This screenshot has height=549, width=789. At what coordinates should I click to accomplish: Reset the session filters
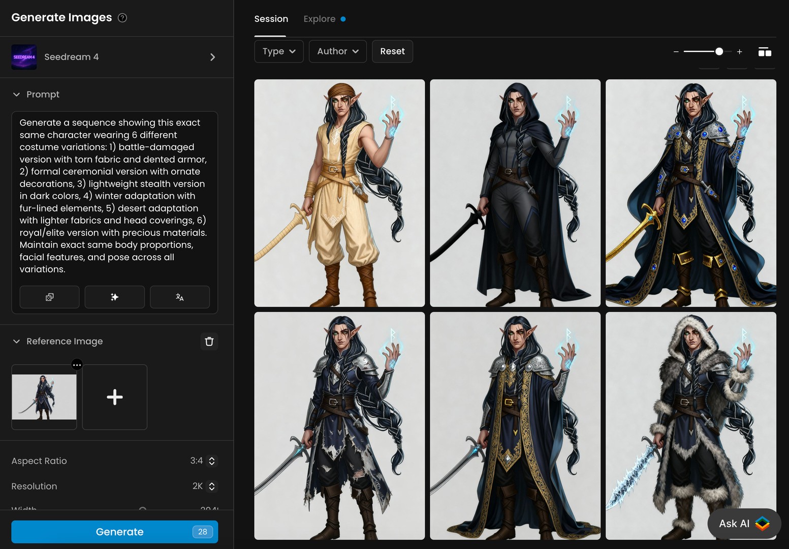point(392,51)
